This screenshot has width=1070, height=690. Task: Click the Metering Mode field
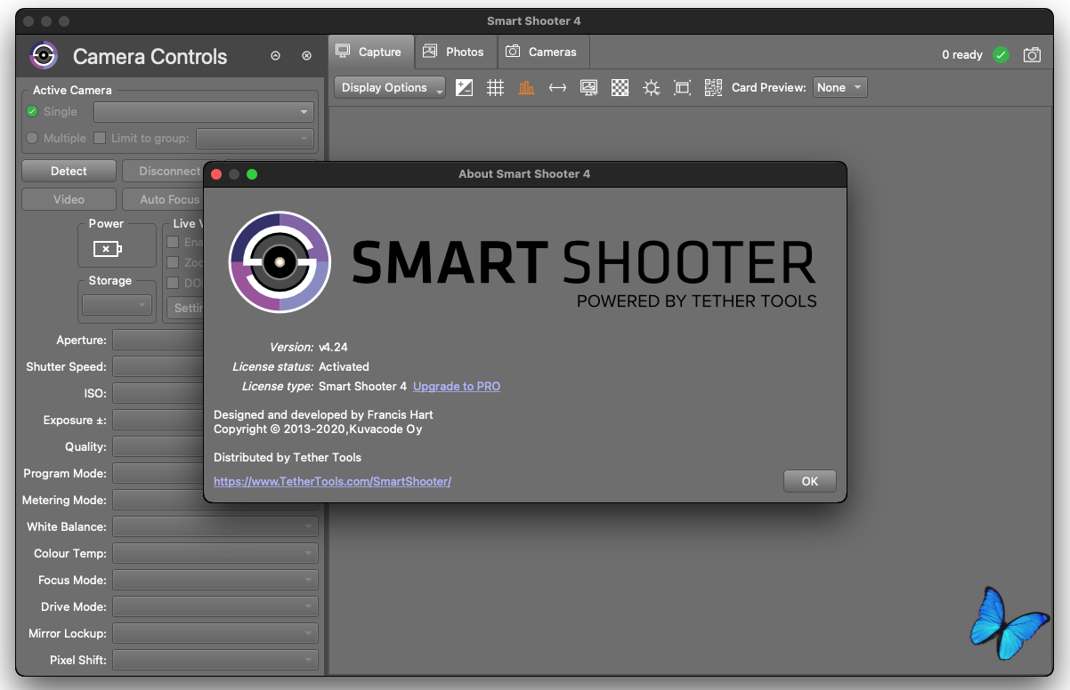coord(158,500)
